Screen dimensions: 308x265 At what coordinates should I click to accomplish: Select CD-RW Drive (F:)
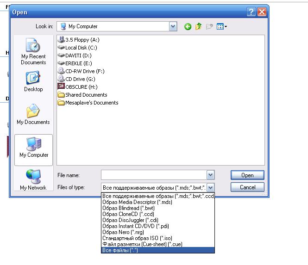[81, 71]
